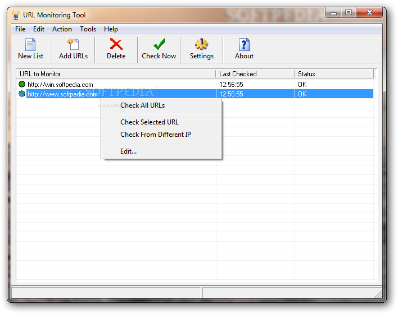
Task: Open the Edit menu
Action: (x=39, y=29)
